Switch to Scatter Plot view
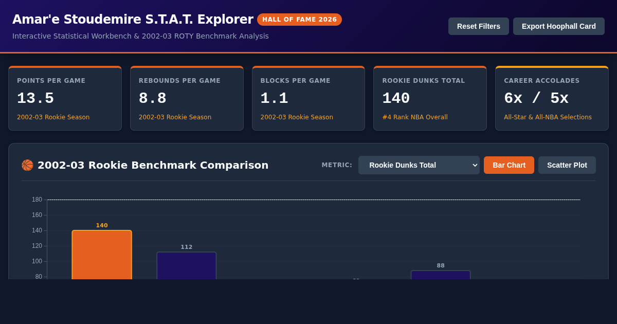 567,165
